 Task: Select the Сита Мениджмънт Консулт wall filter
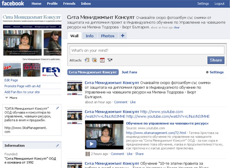[93, 72]
